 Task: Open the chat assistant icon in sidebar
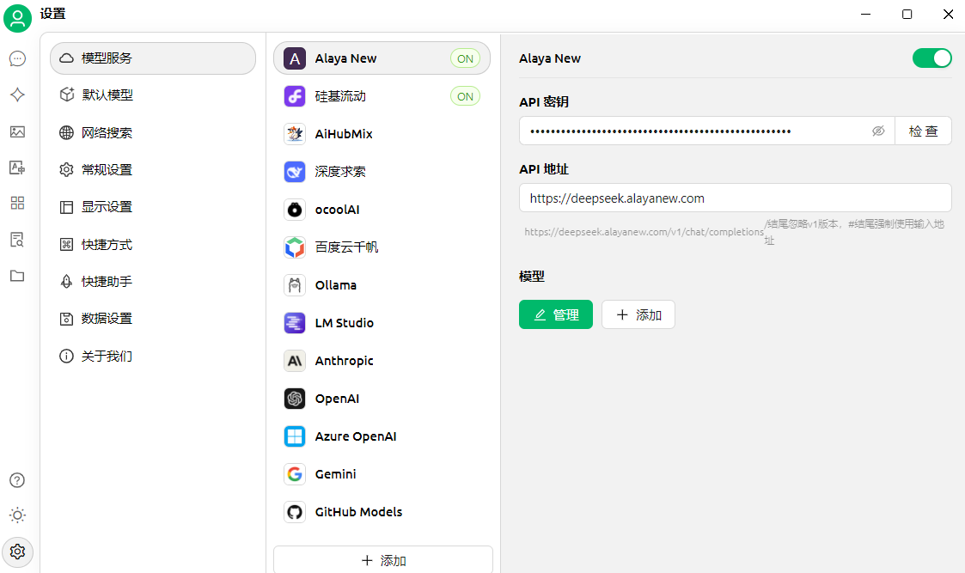[x=17, y=58]
